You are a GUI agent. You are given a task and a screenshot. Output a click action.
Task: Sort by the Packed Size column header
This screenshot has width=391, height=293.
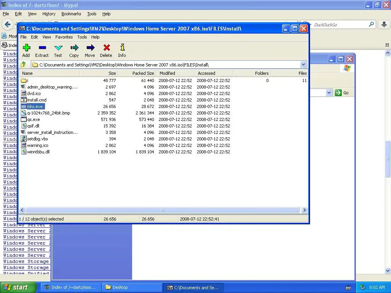[x=137, y=73]
